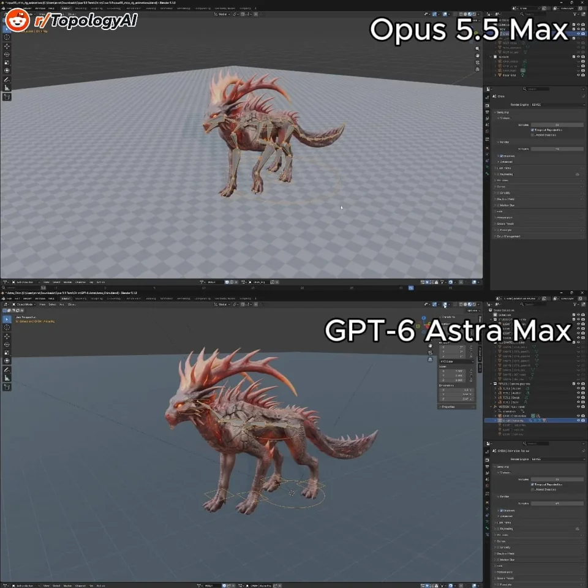Collapse Sampling panel in Opus properties
Image resolution: width=588 pixels, height=588 pixels.
coord(502,112)
